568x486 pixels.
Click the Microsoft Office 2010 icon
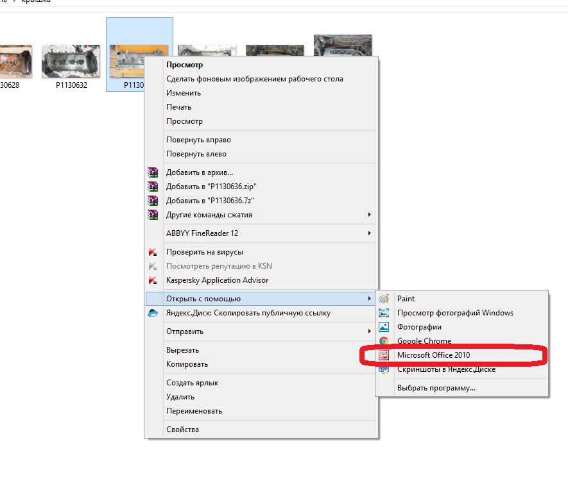click(x=384, y=355)
